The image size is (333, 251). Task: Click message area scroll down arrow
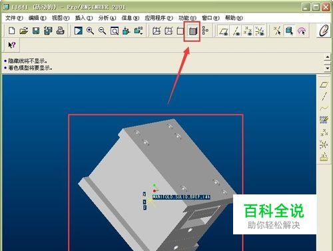(x=328, y=68)
